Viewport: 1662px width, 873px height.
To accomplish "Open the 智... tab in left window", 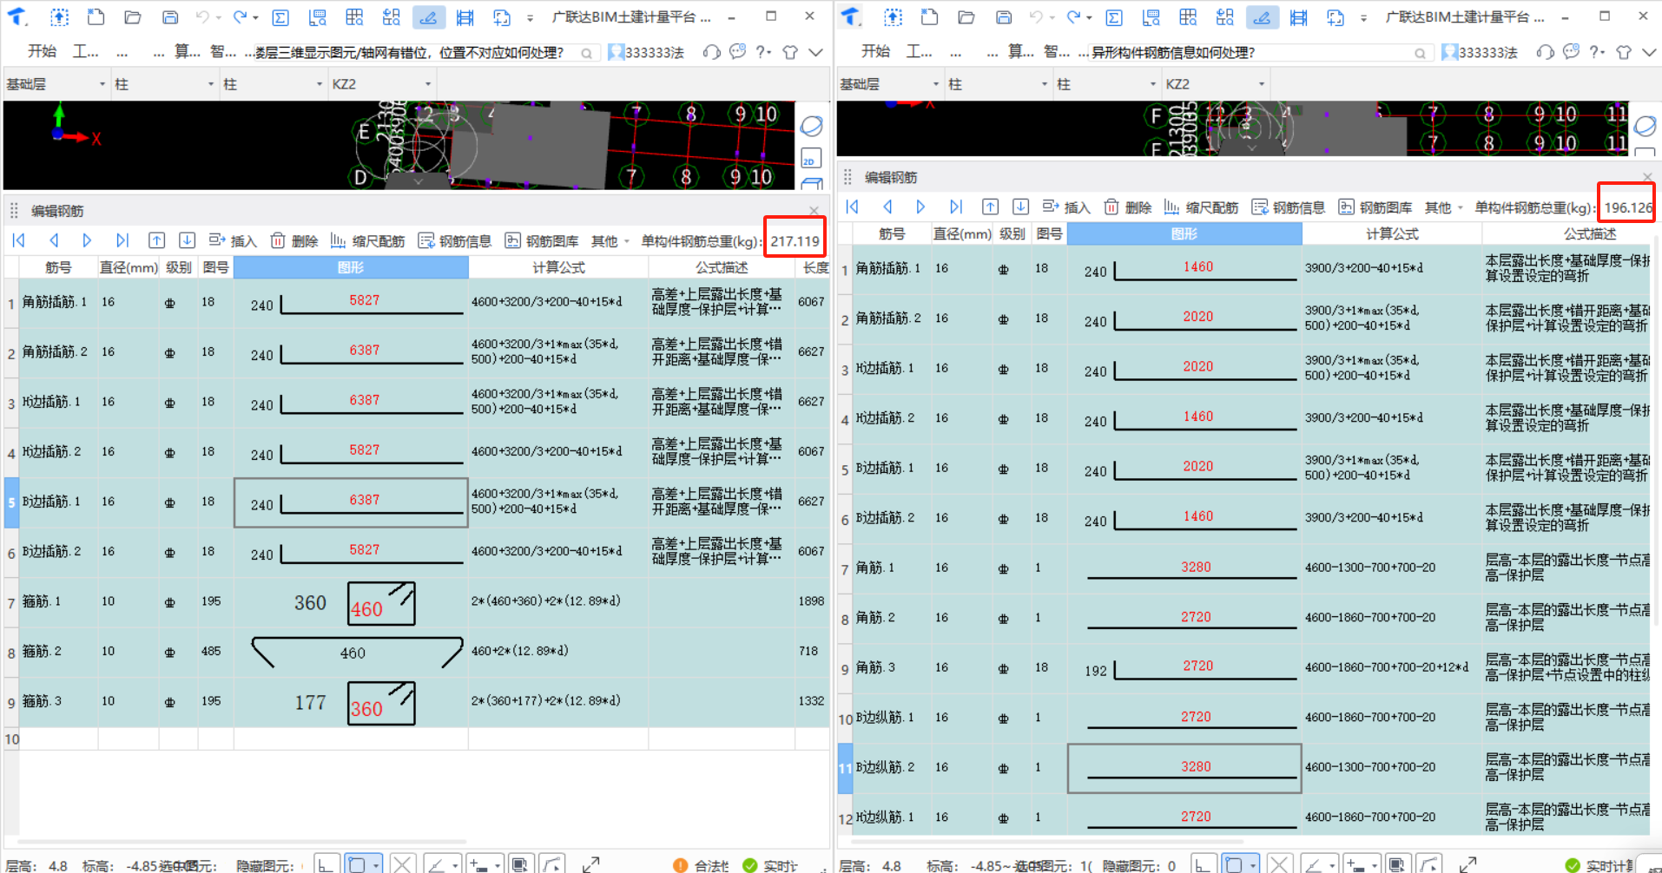I will (x=223, y=52).
